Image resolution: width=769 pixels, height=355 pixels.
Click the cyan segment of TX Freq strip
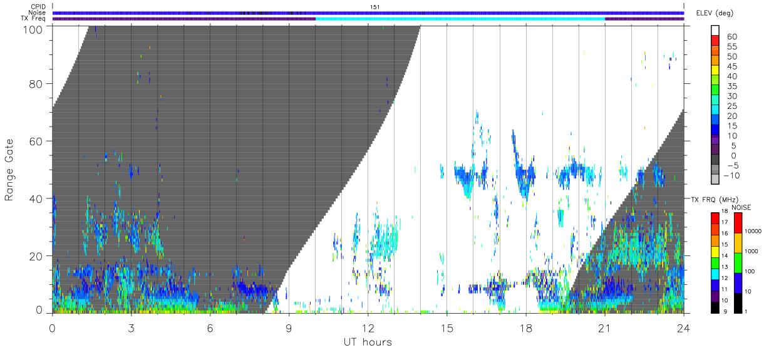(x=460, y=19)
